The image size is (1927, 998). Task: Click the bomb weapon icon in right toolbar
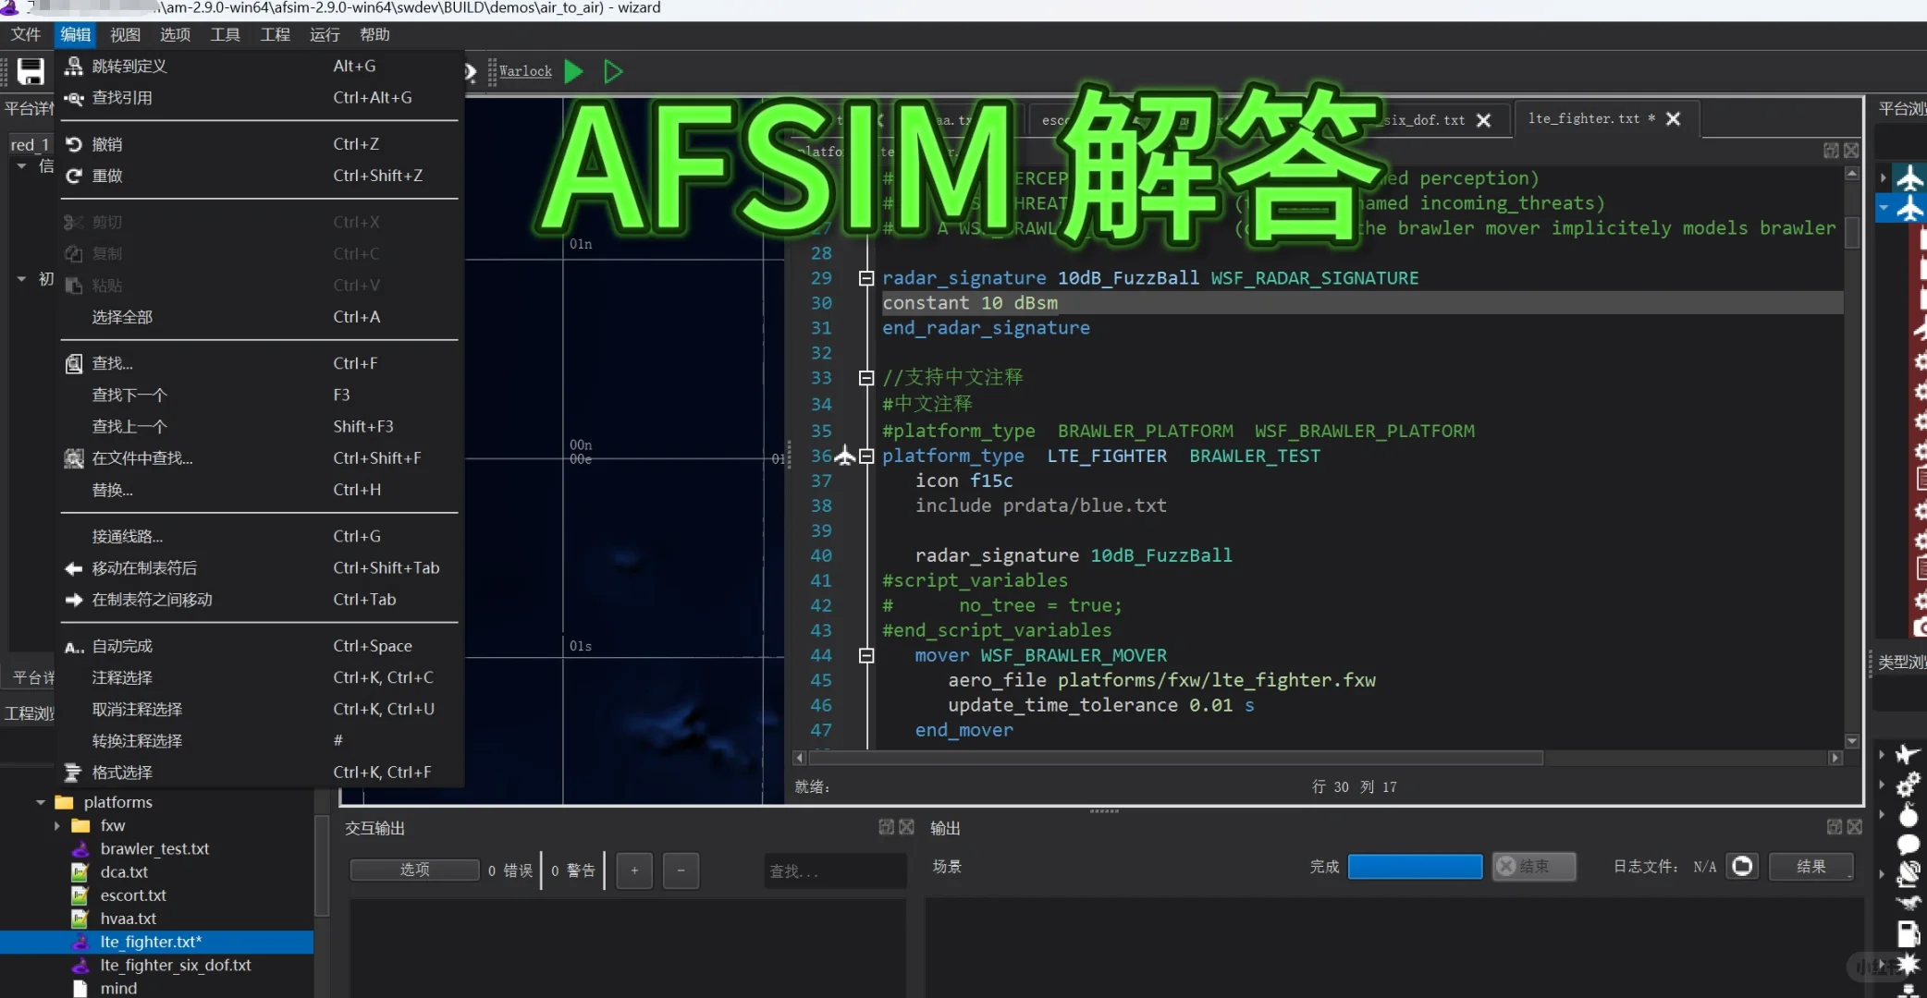1909,816
